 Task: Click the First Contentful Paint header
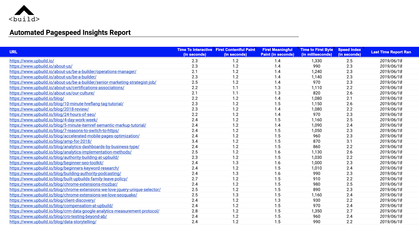tap(235, 52)
